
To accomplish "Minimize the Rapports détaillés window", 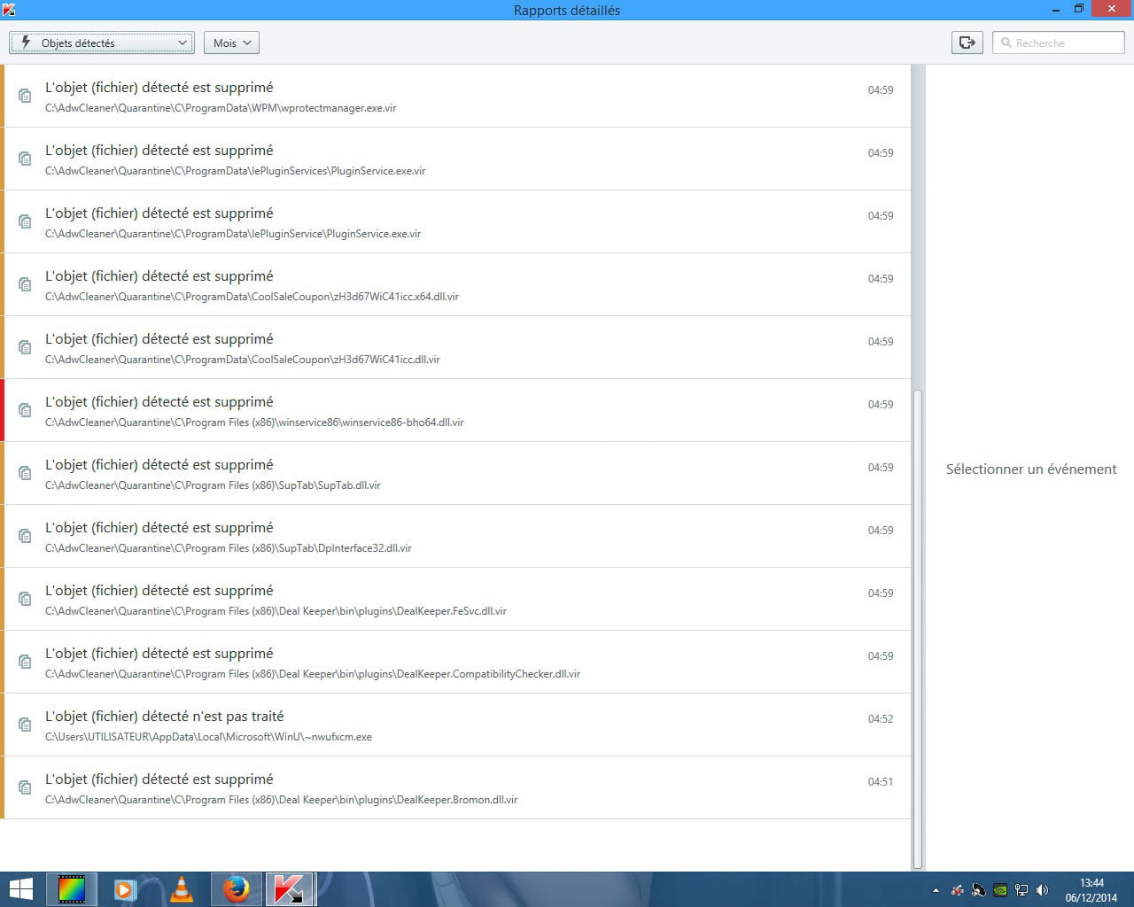I will tap(1057, 9).
